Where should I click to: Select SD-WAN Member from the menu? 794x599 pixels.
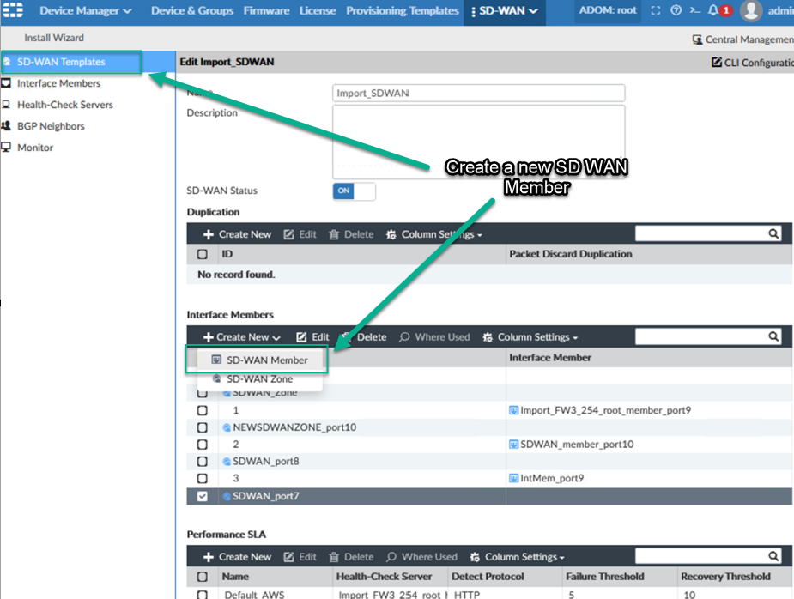pos(266,360)
